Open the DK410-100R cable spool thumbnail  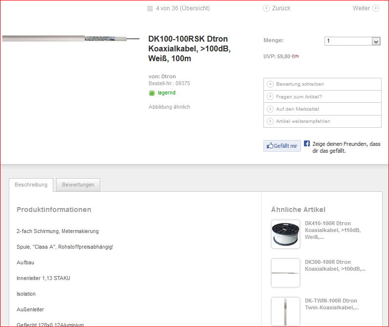point(285,234)
